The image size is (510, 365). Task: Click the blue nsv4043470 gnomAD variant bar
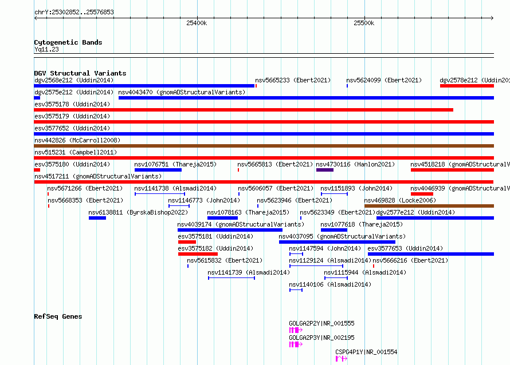(x=307, y=98)
